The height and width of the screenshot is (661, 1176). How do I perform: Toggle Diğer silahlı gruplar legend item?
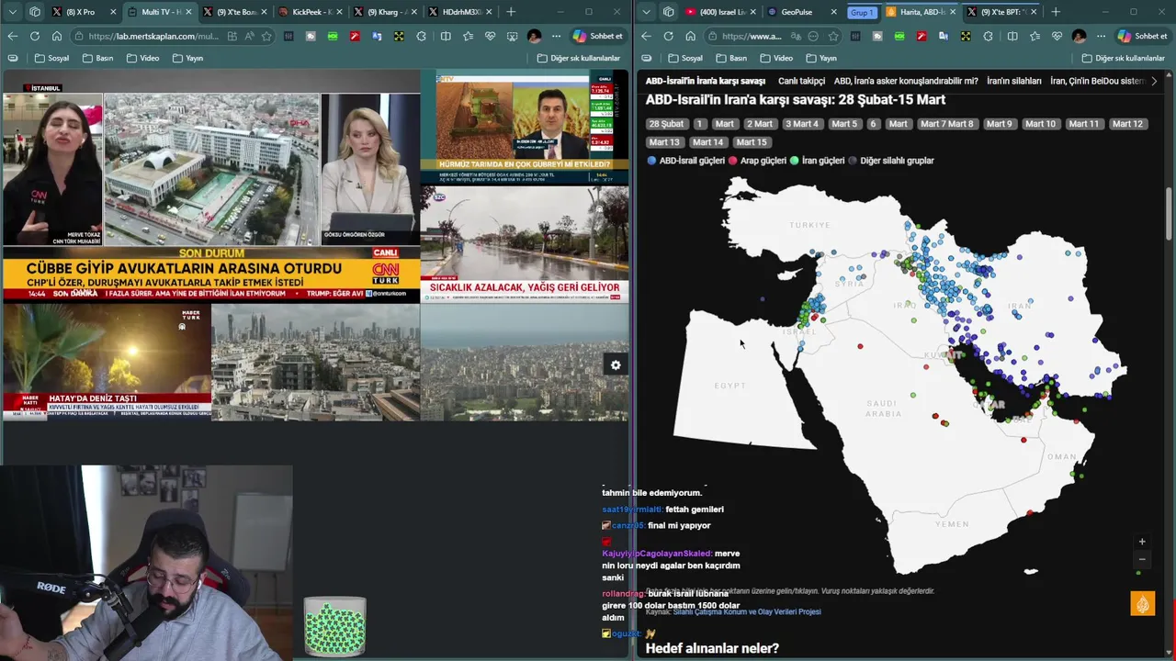pyautogui.click(x=891, y=161)
